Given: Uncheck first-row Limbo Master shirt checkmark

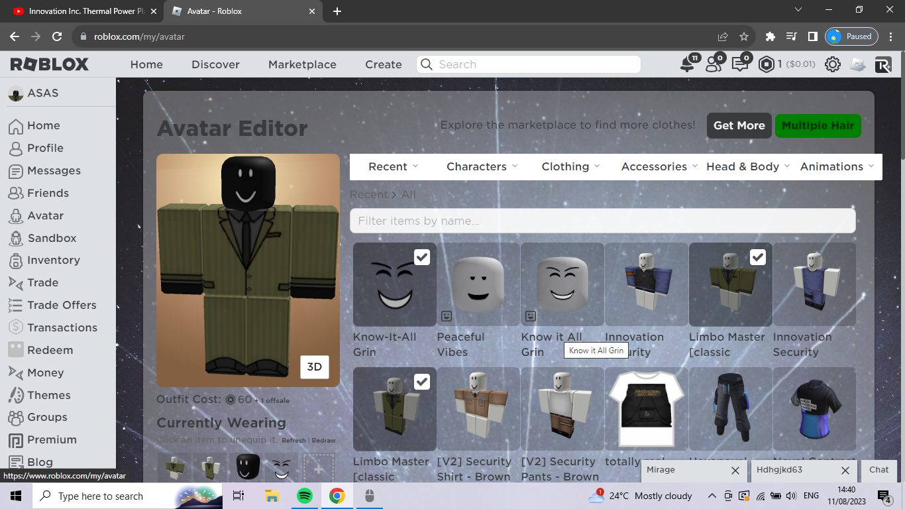Looking at the screenshot, I should (757, 256).
